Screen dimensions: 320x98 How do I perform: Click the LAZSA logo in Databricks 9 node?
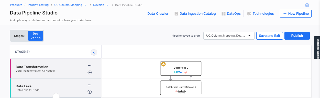point(178,72)
